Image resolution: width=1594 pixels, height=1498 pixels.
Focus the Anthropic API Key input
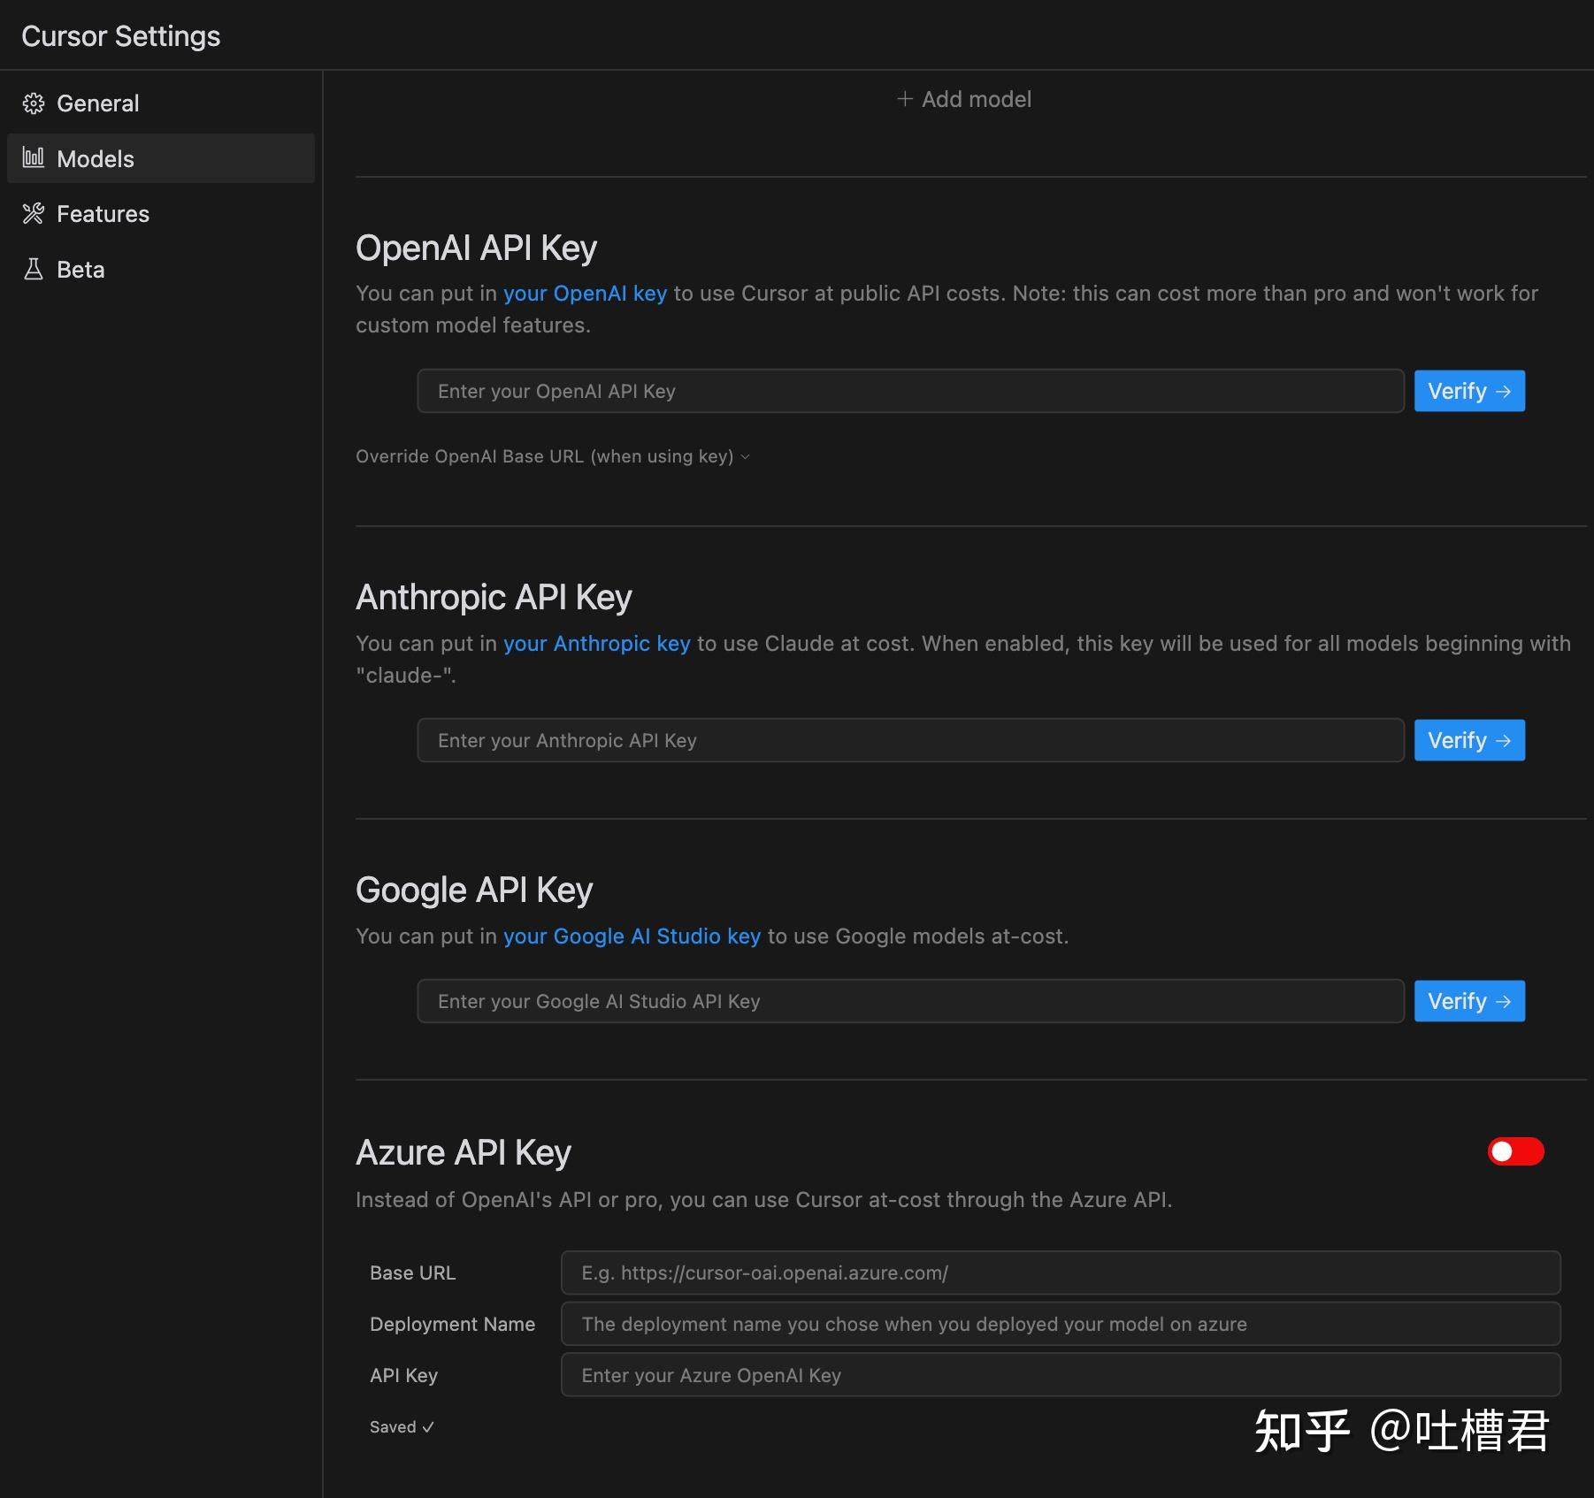[x=910, y=740]
